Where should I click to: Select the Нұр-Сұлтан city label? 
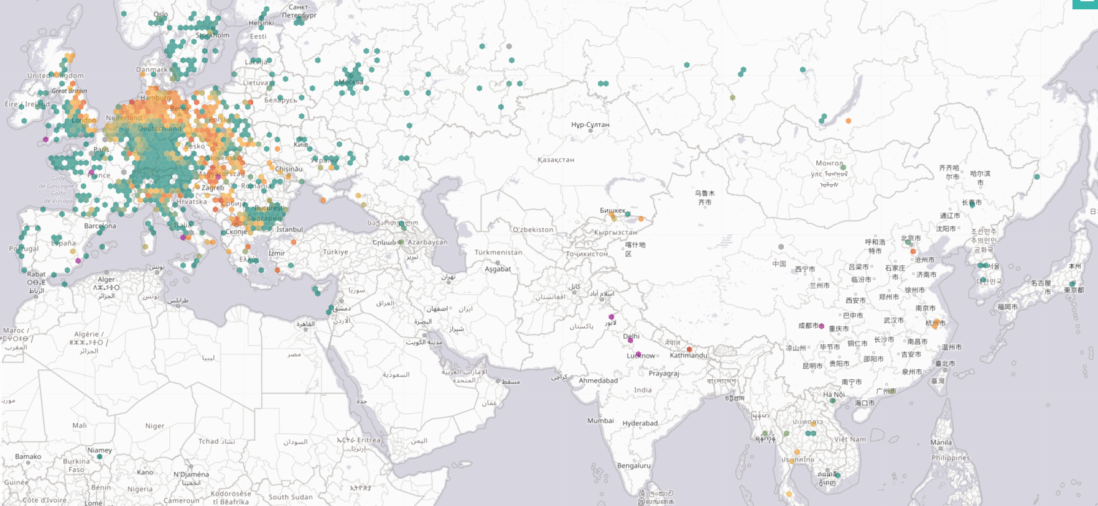pyautogui.click(x=590, y=125)
